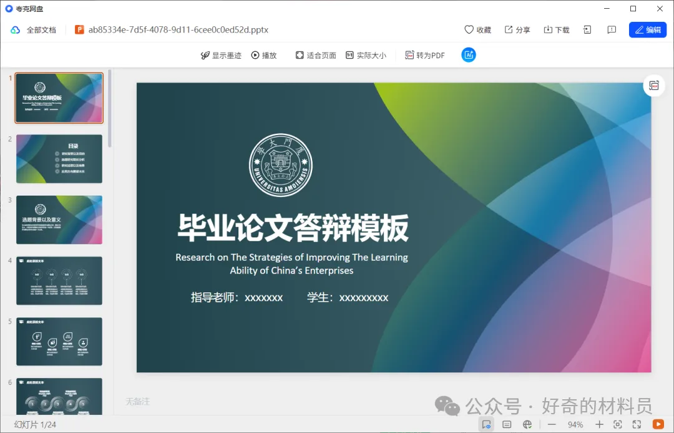The image size is (674, 433).
Task: Select slide 1 thumbnail
Action: pos(59,97)
